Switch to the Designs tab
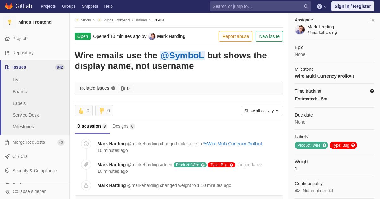 [x=123, y=126]
